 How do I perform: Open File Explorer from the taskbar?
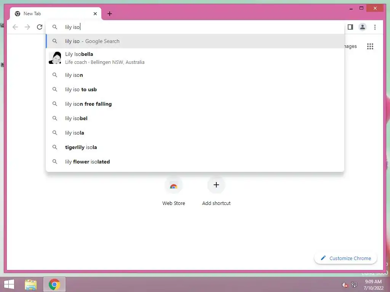click(31, 284)
